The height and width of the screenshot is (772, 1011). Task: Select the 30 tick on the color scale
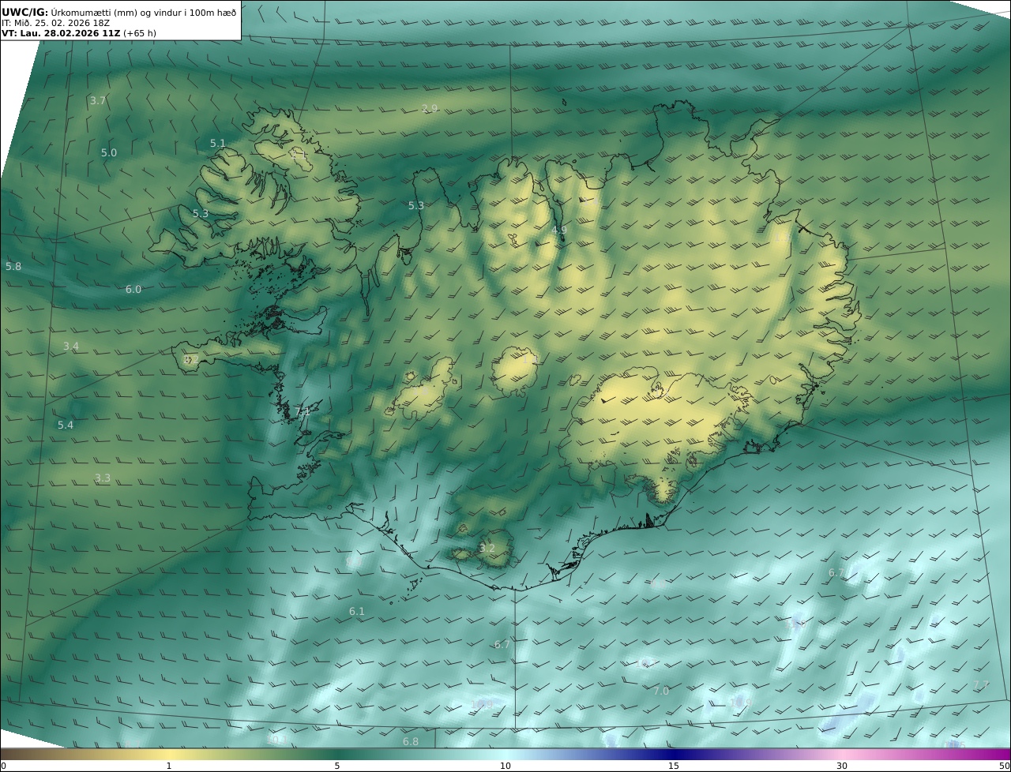click(842, 766)
